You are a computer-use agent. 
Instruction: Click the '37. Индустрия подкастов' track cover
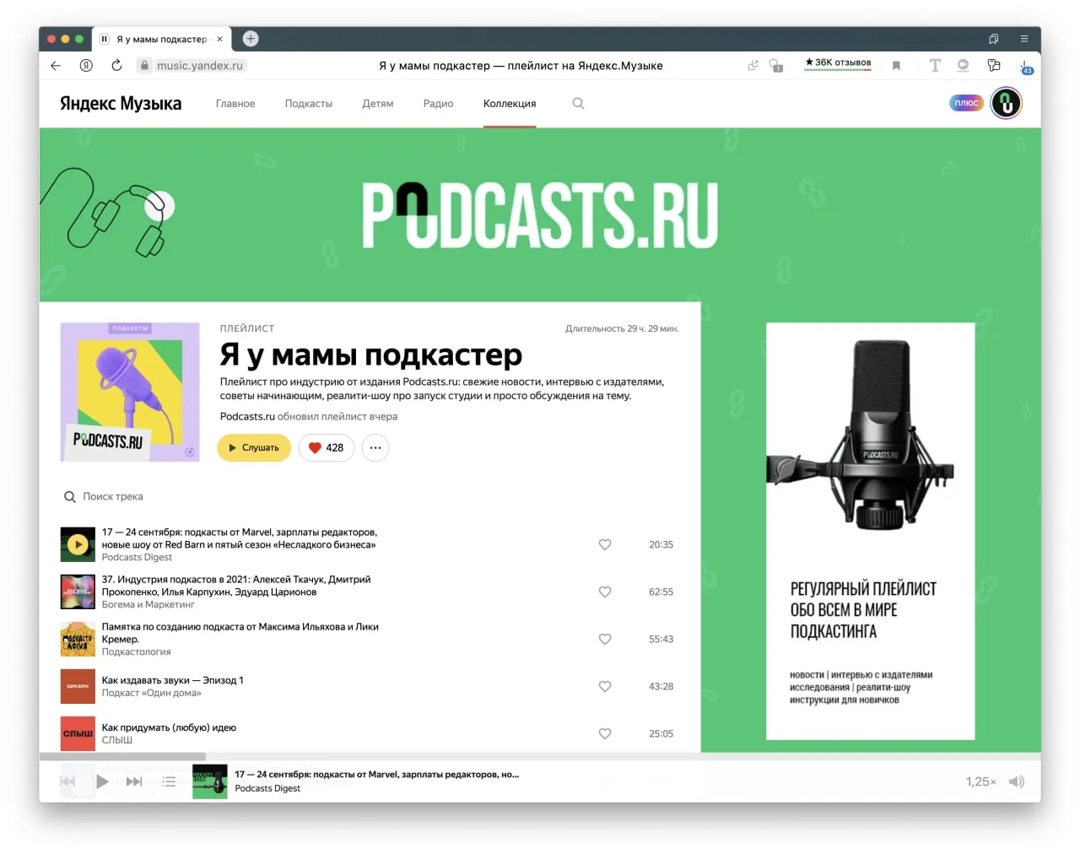(78, 592)
